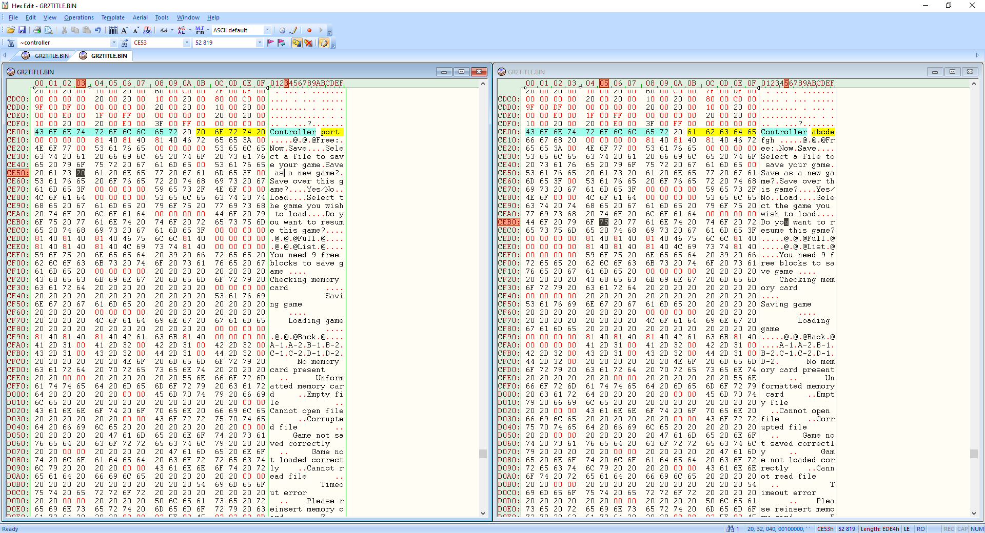Click inside the ~controller search field
985x533 pixels.
click(64, 43)
